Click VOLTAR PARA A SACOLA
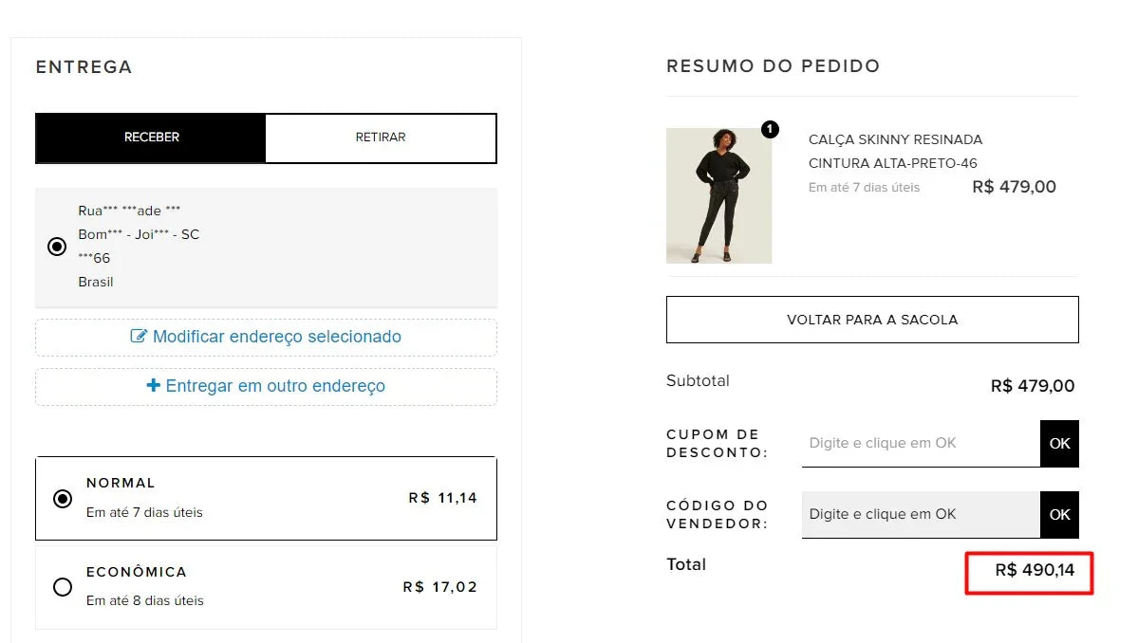The height and width of the screenshot is (643, 1138). click(x=871, y=320)
